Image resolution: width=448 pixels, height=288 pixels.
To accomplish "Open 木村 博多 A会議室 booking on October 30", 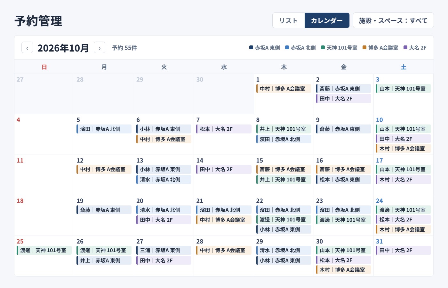I will pos(344,270).
